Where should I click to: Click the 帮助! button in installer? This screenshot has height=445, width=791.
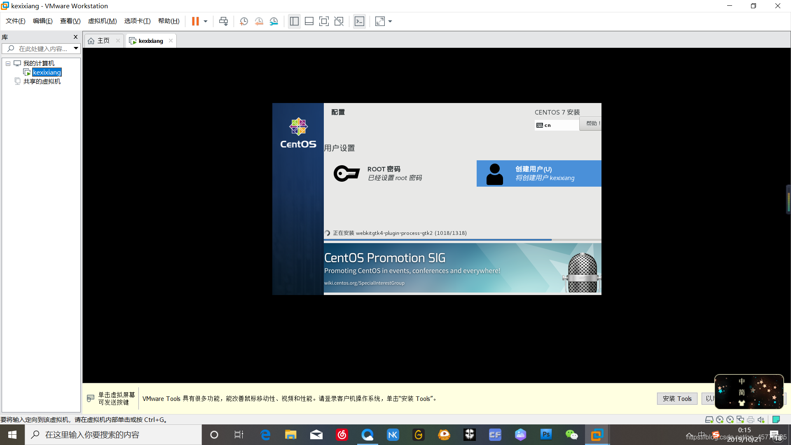[591, 124]
